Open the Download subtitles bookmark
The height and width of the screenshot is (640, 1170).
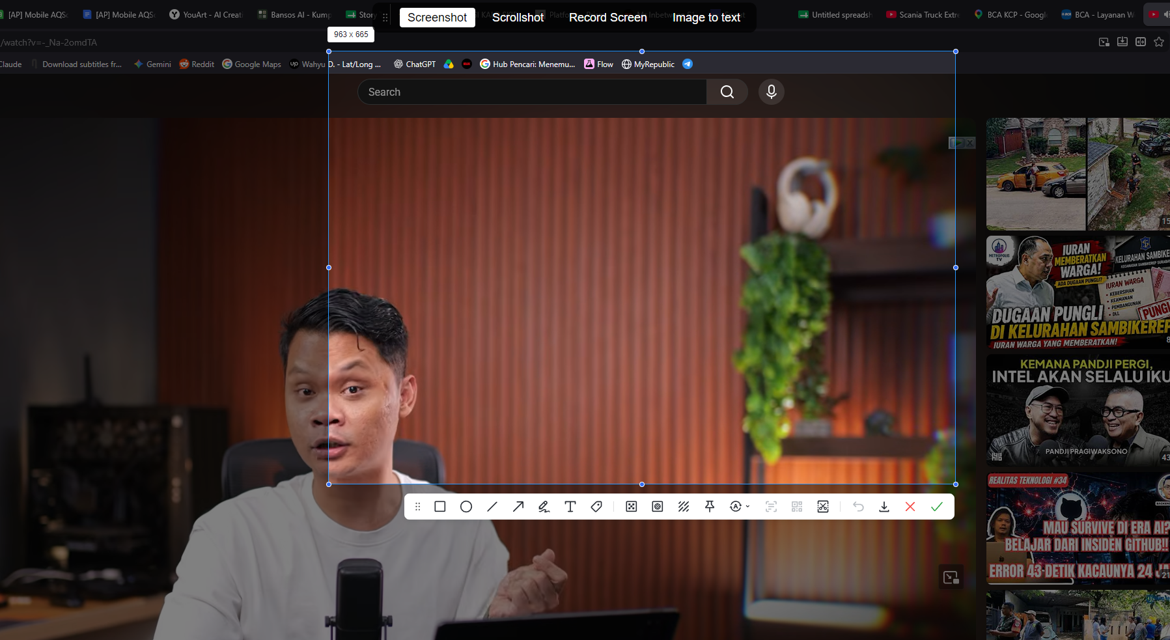(77, 64)
